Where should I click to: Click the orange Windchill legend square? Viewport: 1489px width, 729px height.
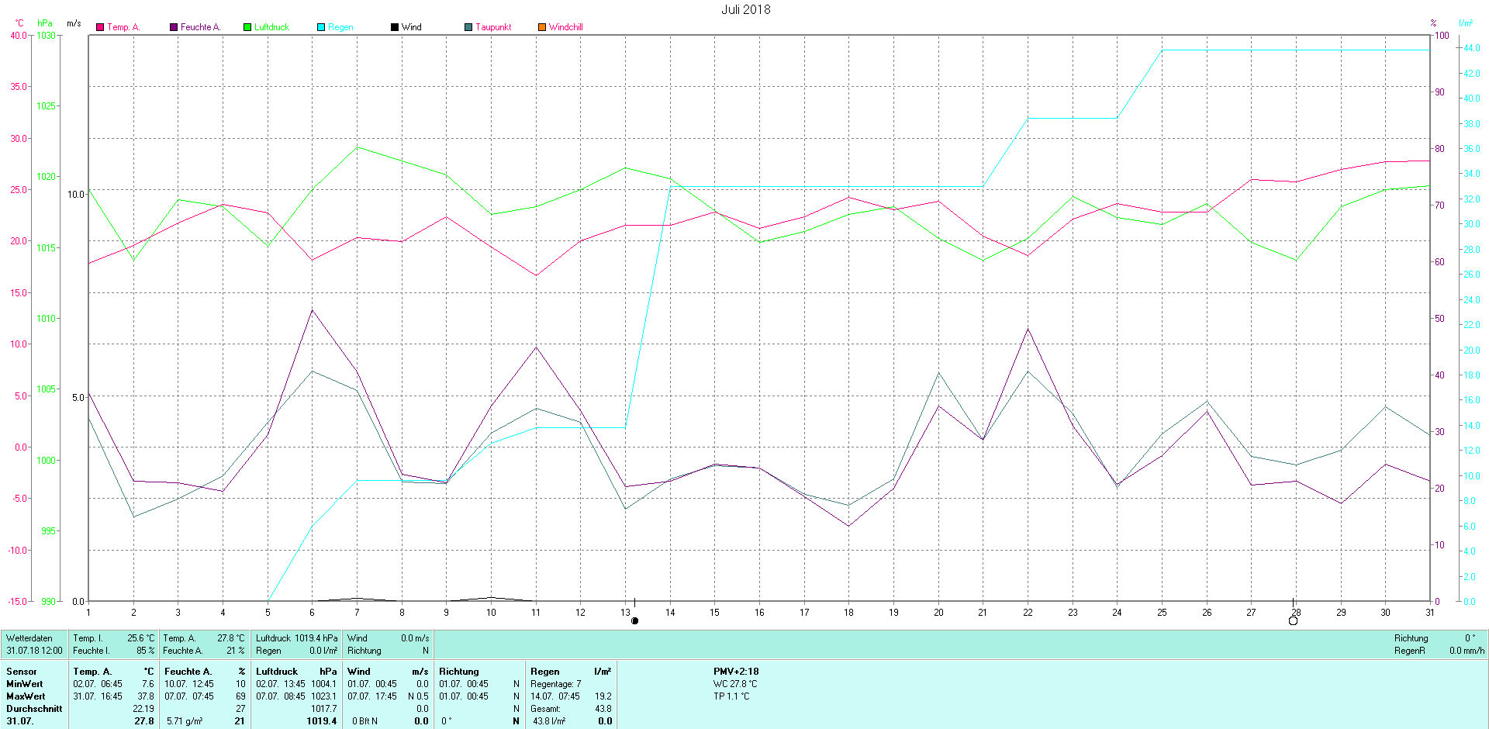[x=542, y=27]
